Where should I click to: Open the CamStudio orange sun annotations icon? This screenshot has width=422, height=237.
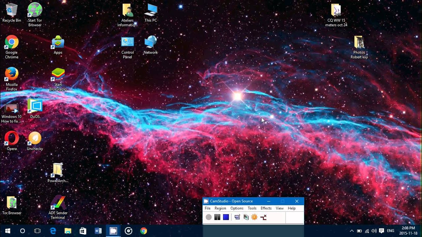point(254,217)
